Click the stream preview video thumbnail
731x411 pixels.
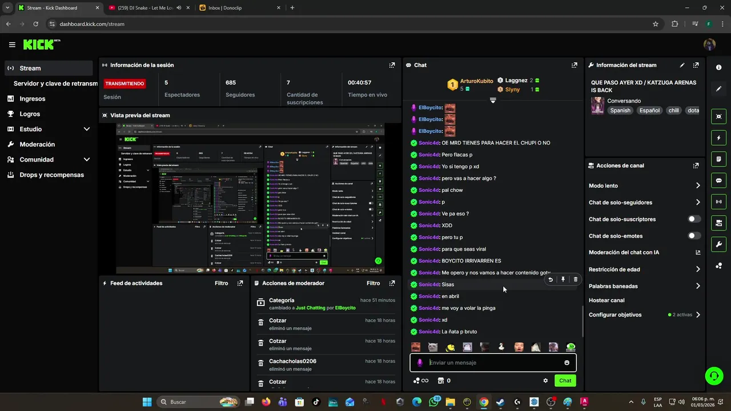click(250, 199)
